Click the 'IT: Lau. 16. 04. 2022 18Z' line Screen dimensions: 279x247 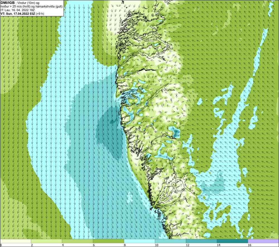[18, 10]
